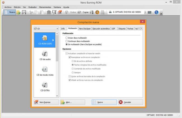The image size is (182, 118).
Task: Expand the toolbar overflow arrow
Action: [161, 14]
